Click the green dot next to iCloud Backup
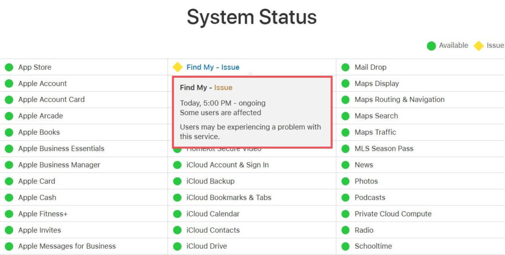Screen dimensions: 505x255 click(178, 181)
